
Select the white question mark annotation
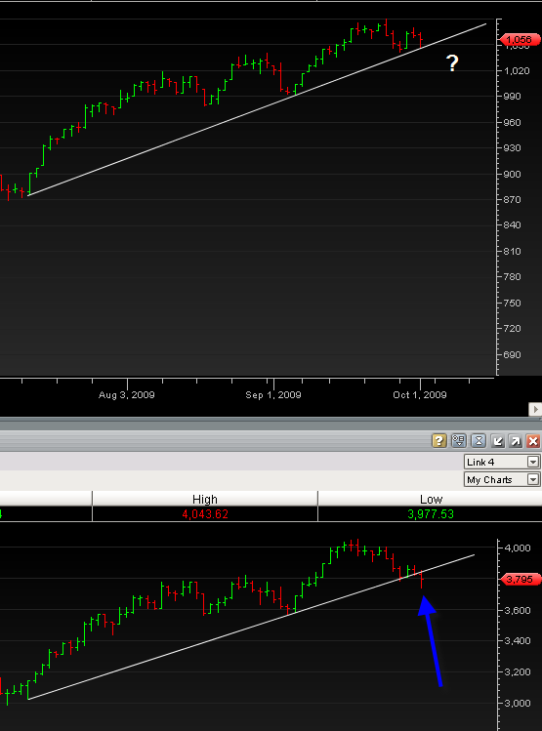point(452,62)
